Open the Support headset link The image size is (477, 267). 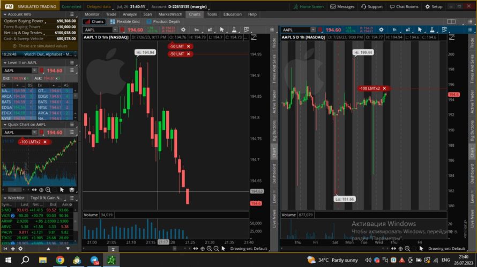(371, 6)
